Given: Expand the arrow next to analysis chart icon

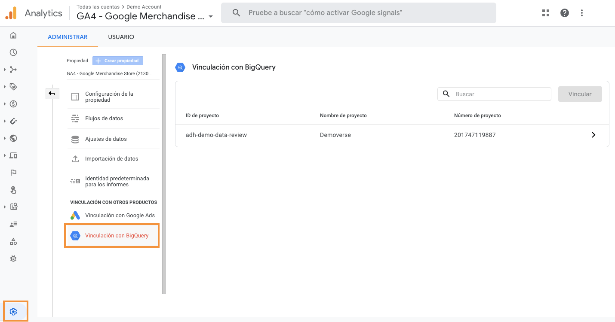Looking at the screenshot, I should [x=5, y=207].
